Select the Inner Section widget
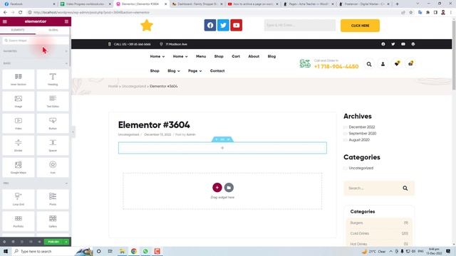Screen dimensions: 456x256 coord(19,79)
